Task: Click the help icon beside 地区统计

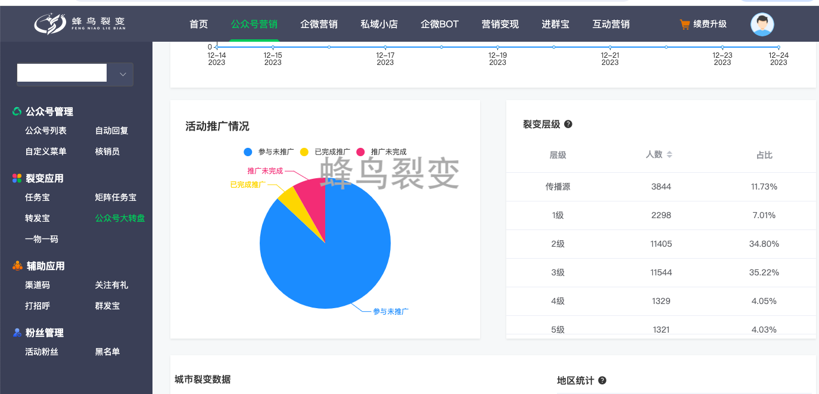Action: 602,380
